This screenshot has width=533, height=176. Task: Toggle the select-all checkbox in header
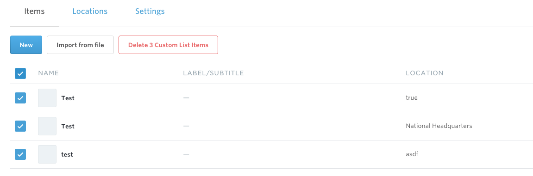point(20,73)
